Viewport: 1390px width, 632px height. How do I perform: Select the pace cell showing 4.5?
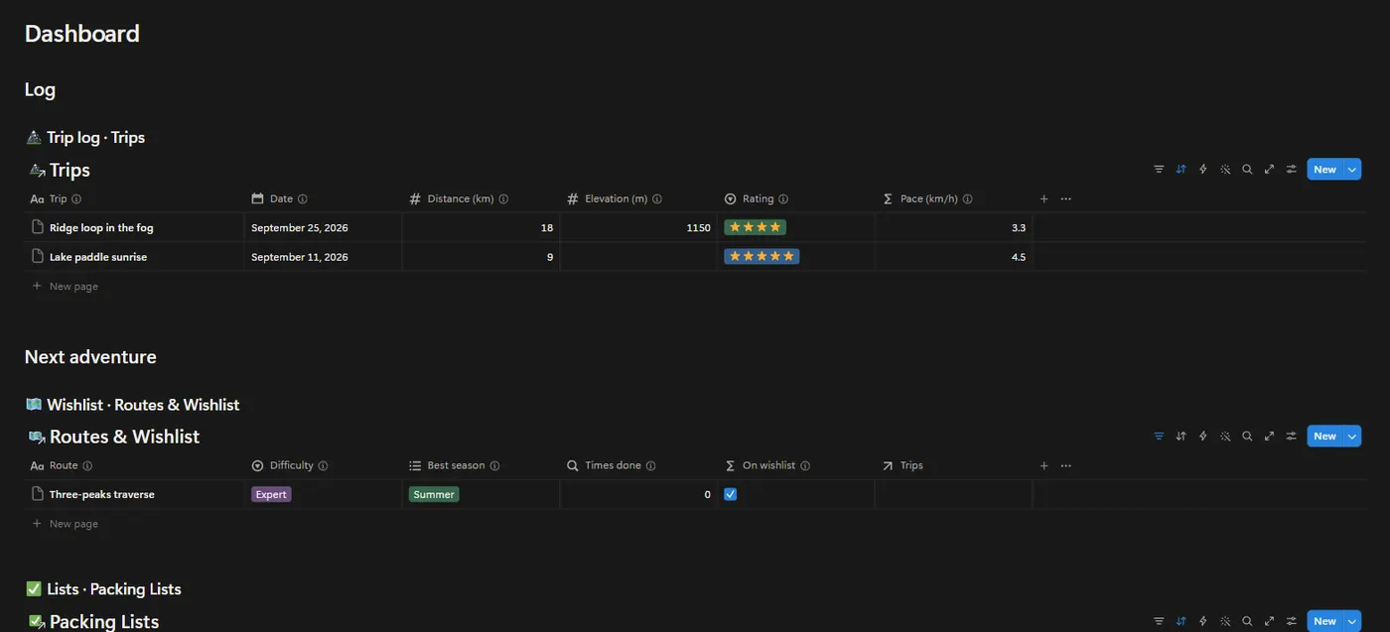(x=954, y=257)
